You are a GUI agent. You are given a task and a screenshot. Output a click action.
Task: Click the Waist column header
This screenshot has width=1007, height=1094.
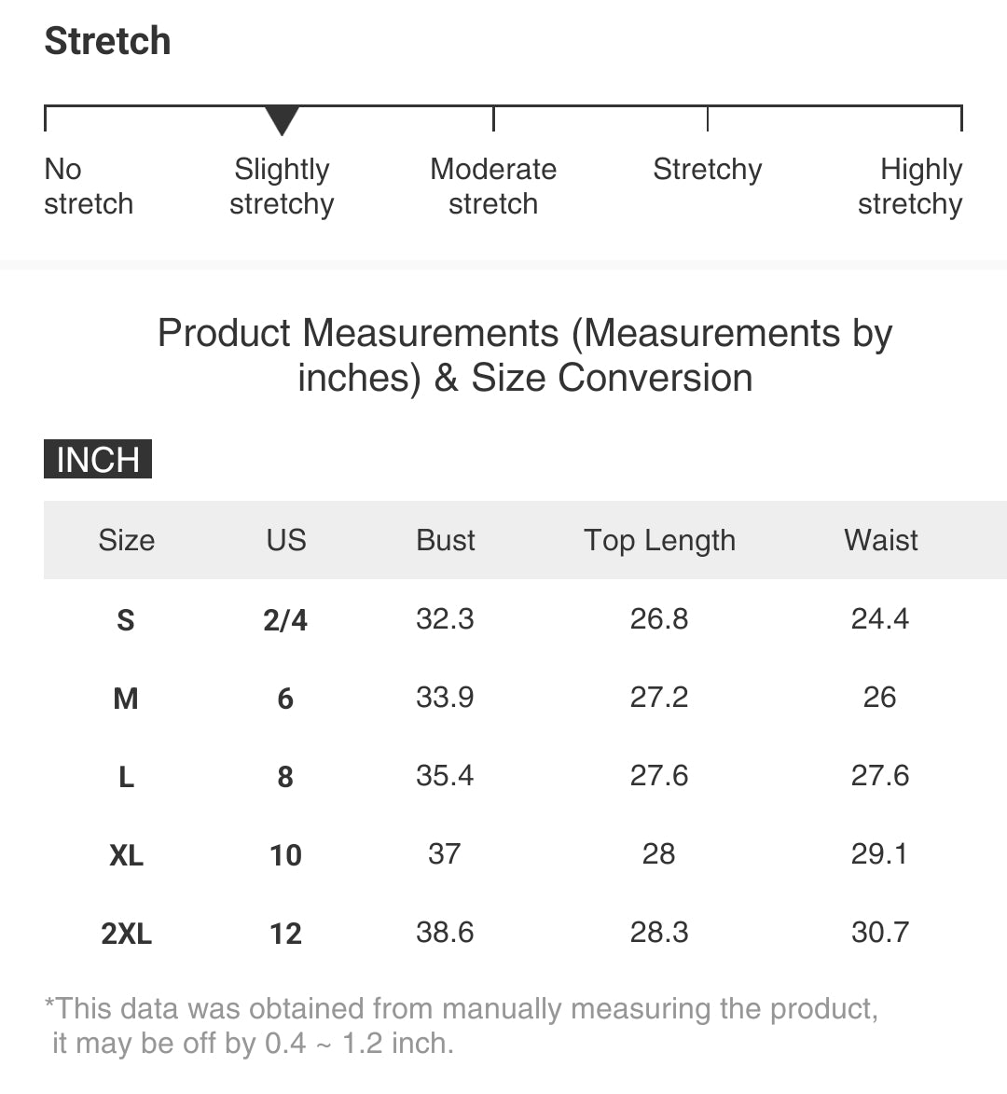[881, 540]
